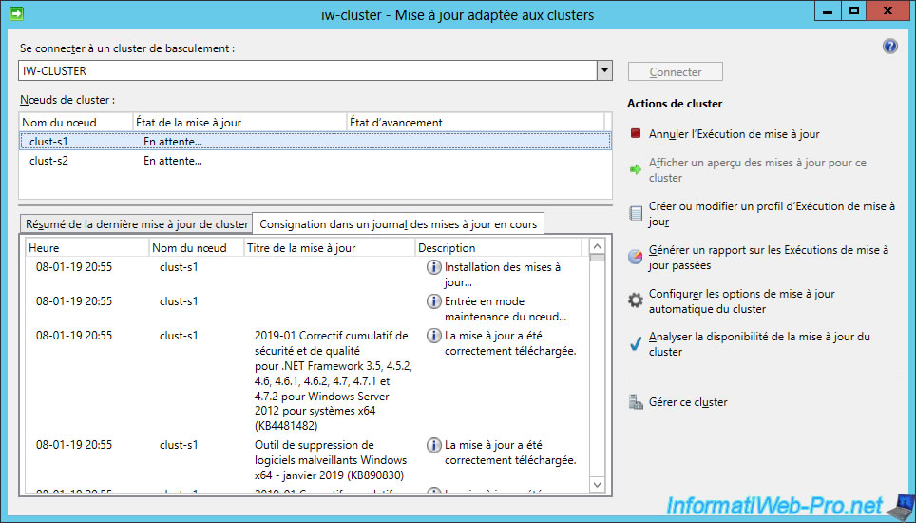This screenshot has height=523, width=916.
Task: Open help with the blue question mark
Action: (x=889, y=47)
